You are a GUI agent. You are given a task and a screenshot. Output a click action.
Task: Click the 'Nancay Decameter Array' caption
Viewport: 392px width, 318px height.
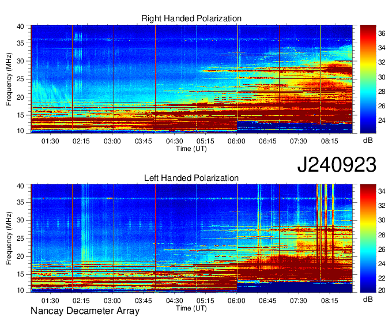[85, 311]
